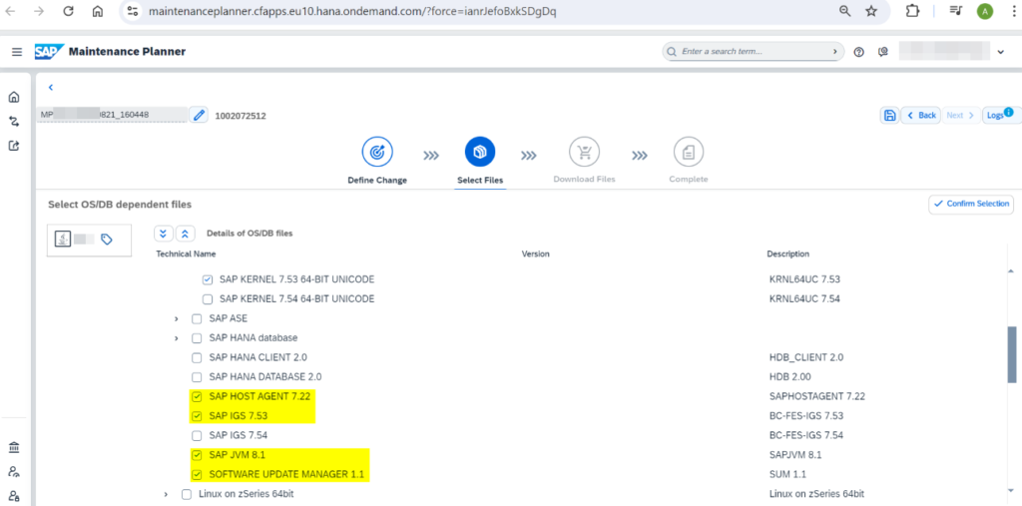Uncheck SAP KERNEL 7.53 64-BIT UNICODE
This screenshot has width=1022, height=506.
(208, 279)
